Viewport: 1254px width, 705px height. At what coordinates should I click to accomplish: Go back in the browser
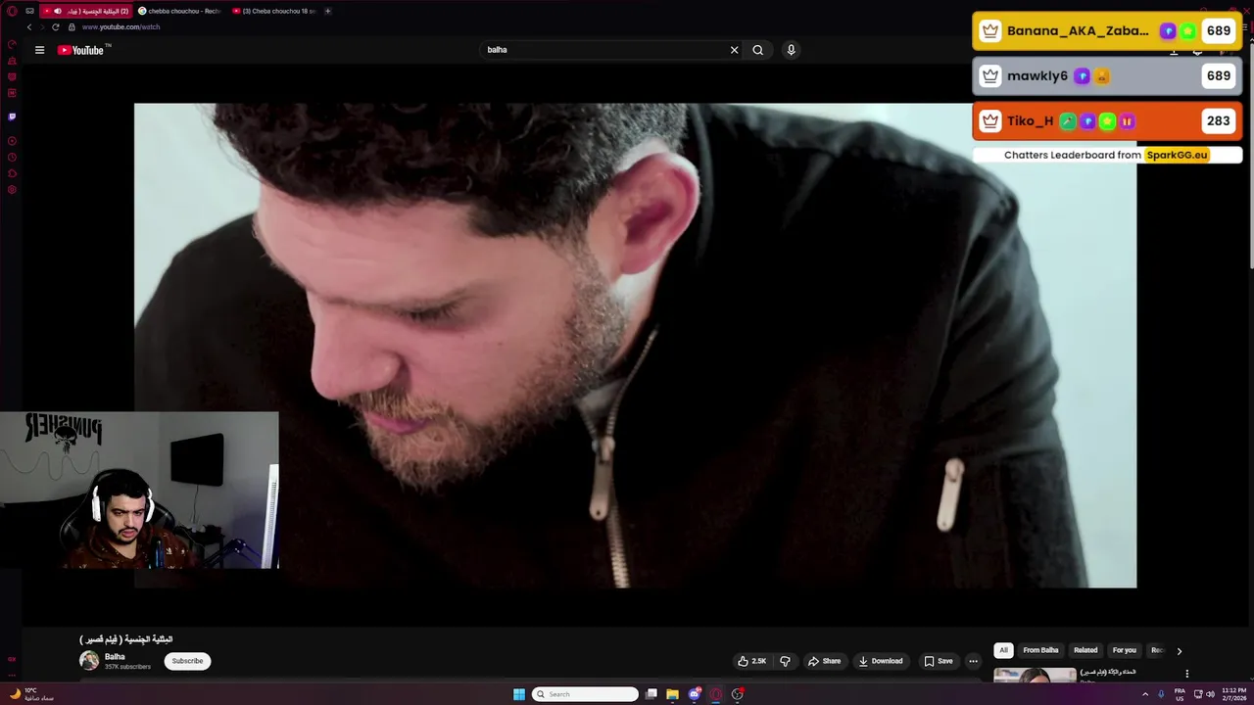point(28,27)
